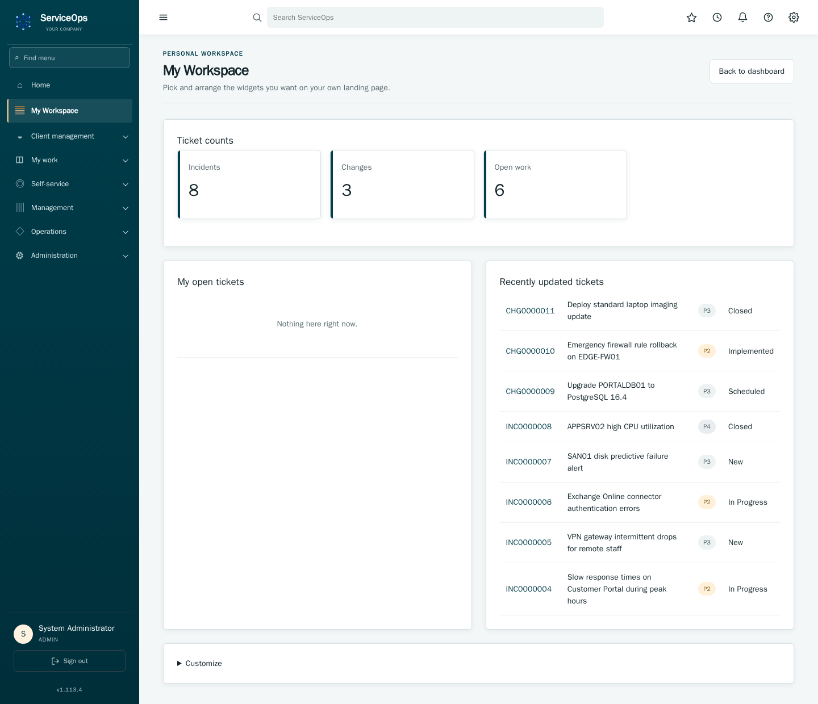818x704 pixels.
Task: Click the magnifier search icon
Action: [257, 18]
